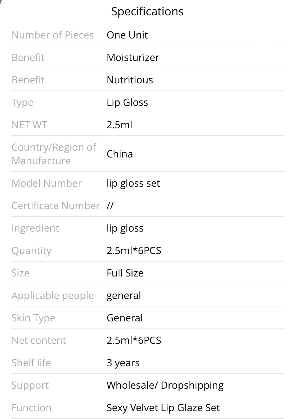Click the Wholesale/ Dropshipping support value
This screenshot has width=295, height=419.
pyautogui.click(x=165, y=386)
